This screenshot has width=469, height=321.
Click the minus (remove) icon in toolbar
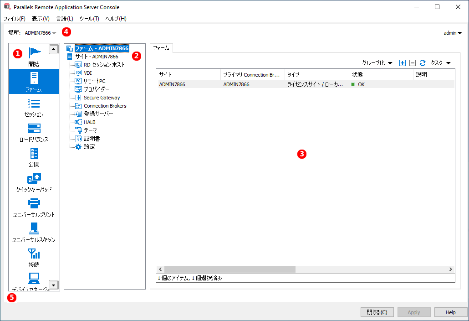[x=413, y=63]
